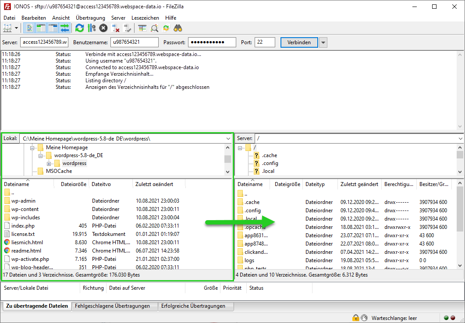465x323 pixels.
Task: Open the Server menu
Action: (118, 18)
